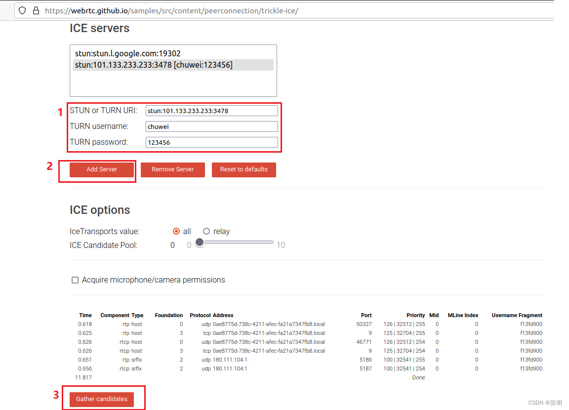This screenshot has width=569, height=410.
Task: Click the Protocol Address column header
Action: (211, 315)
